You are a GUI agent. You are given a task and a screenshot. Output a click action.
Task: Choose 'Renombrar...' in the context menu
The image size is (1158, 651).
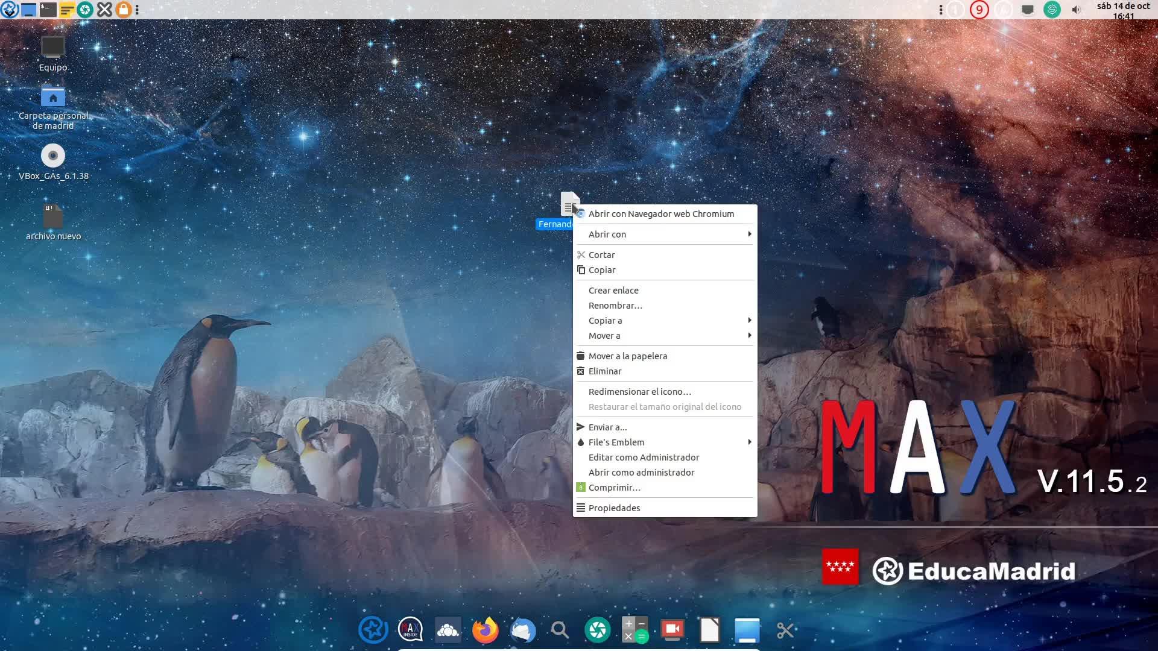(x=615, y=305)
